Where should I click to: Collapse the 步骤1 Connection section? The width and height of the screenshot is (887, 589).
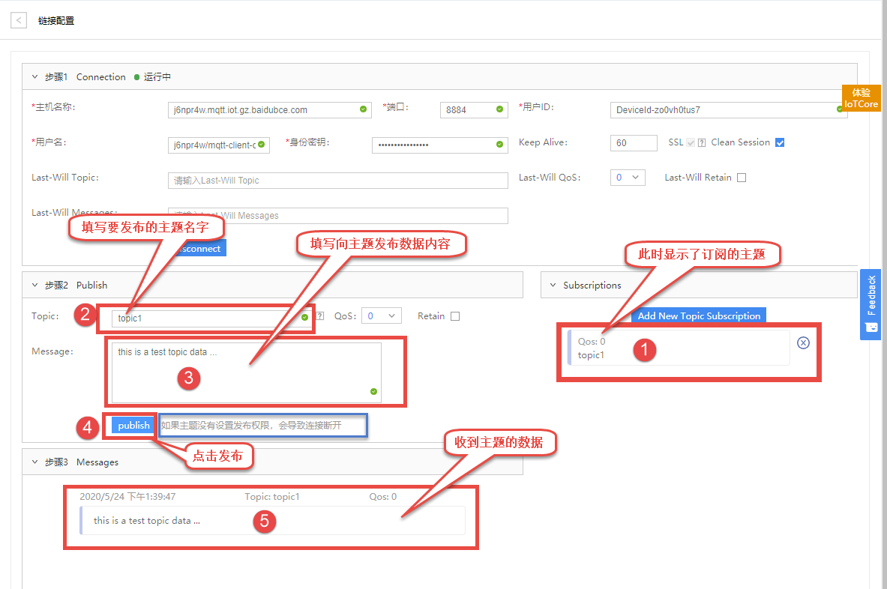tap(34, 77)
